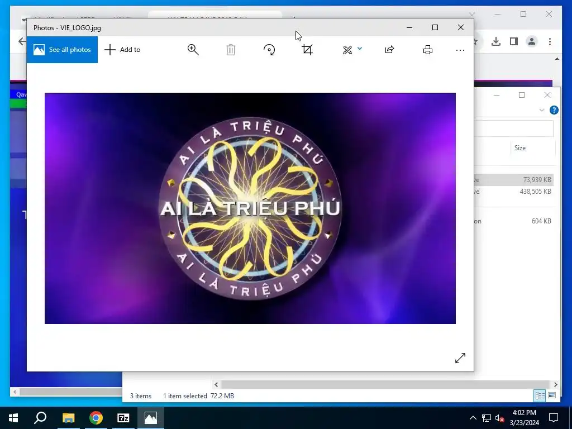The width and height of the screenshot is (572, 429).
Task: Open the Chrome profile avatar
Action: [x=532, y=41]
